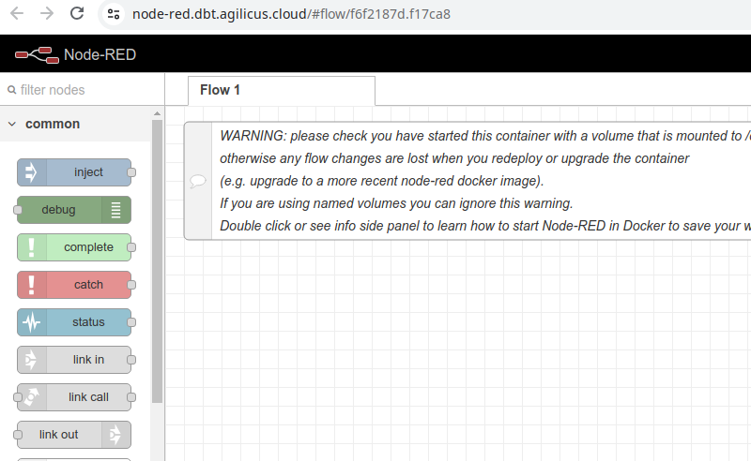This screenshot has width=751, height=461.
Task: Click the comment node speech bubble icon
Action: click(x=198, y=181)
